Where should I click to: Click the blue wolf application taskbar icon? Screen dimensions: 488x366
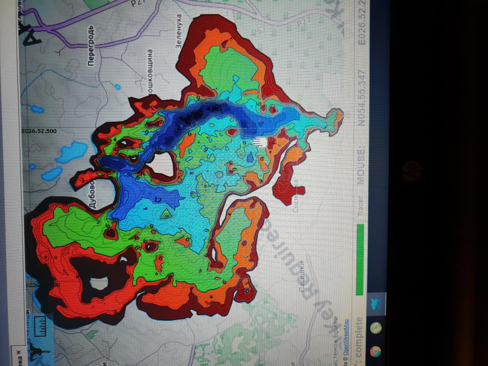pos(376,304)
